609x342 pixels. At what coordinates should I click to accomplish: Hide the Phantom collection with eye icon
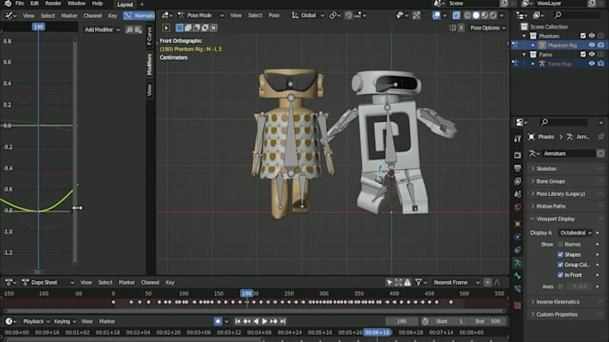pos(591,36)
